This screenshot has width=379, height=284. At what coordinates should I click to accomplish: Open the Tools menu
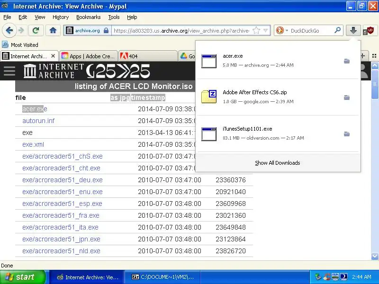[114, 17]
